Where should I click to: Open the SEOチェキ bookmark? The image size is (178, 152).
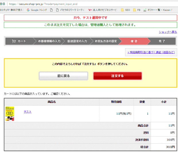(11, 10)
